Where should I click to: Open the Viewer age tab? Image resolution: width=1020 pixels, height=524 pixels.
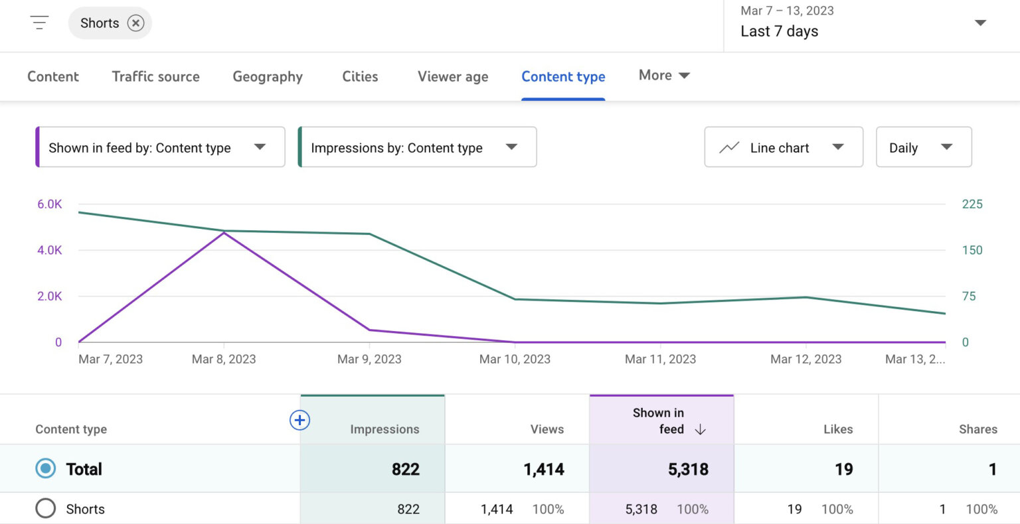(452, 76)
